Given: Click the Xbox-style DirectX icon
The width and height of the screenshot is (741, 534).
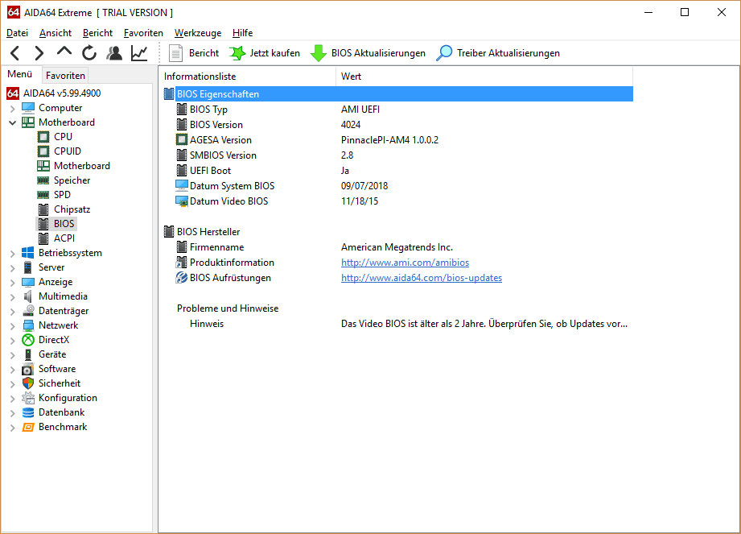Looking at the screenshot, I should [x=28, y=340].
